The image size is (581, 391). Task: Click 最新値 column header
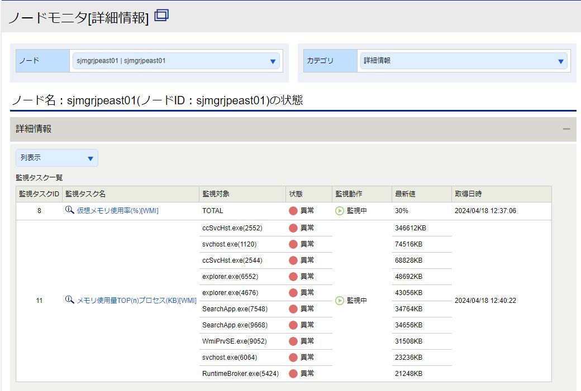click(421, 194)
